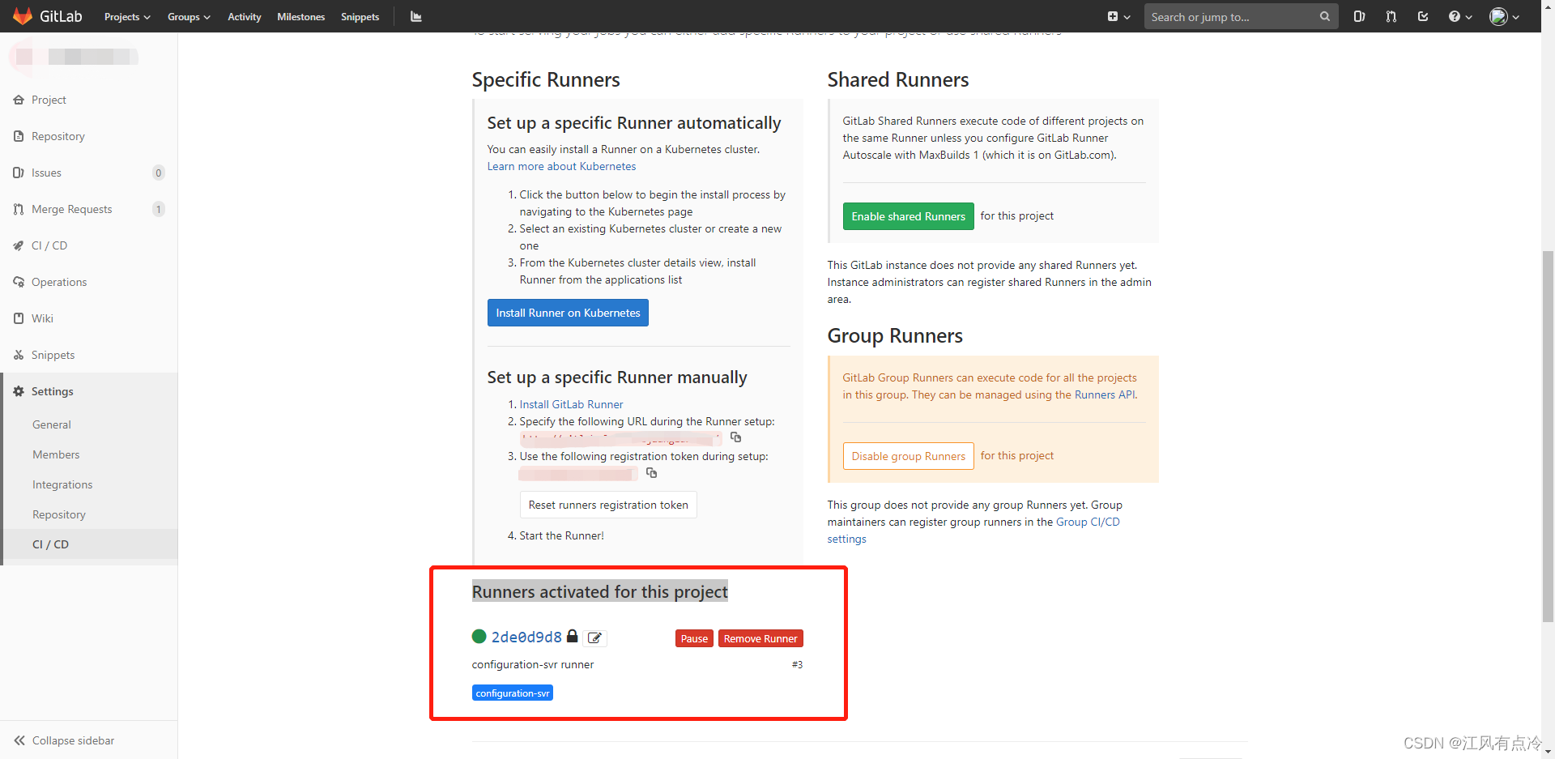
Task: Click the project avatar in sidebar
Action: click(x=24, y=57)
